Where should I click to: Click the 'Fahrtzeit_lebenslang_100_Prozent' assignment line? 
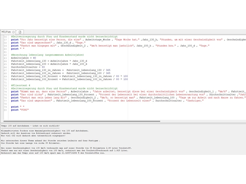pyautogui.click(x=69, y=79)
